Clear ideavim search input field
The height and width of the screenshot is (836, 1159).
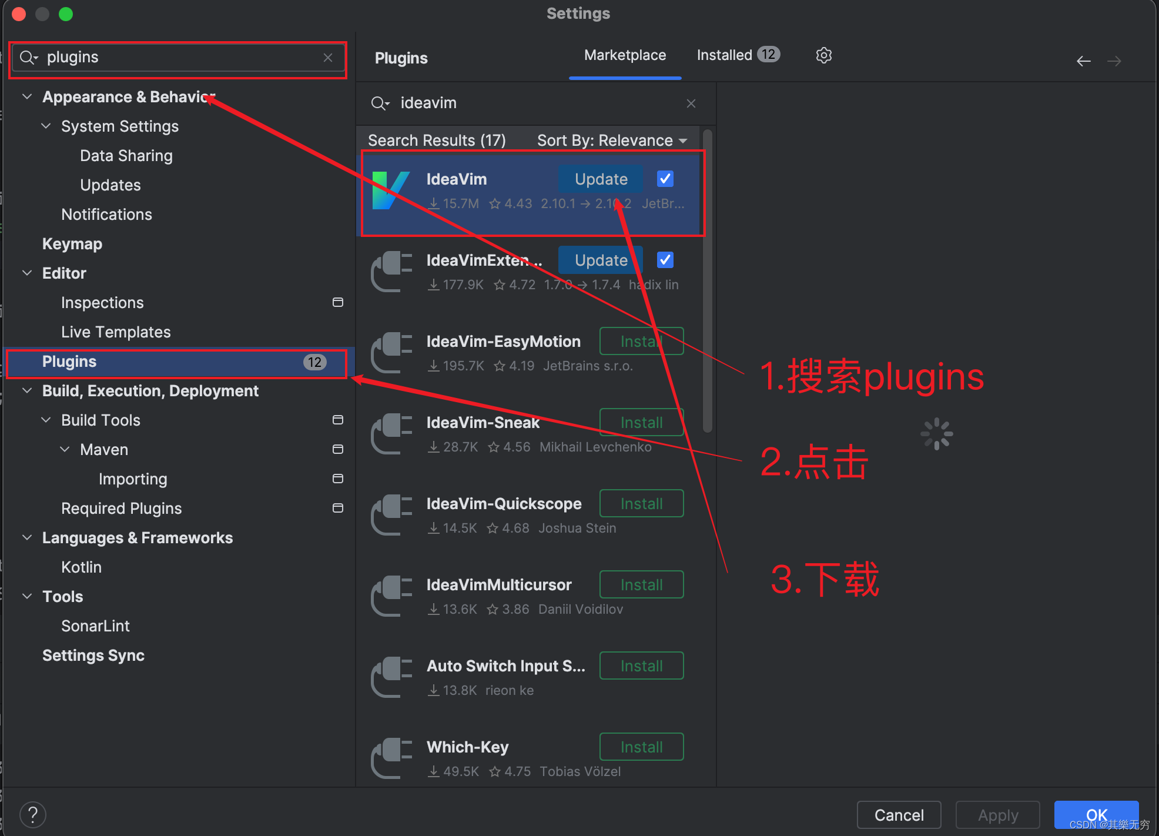(691, 103)
